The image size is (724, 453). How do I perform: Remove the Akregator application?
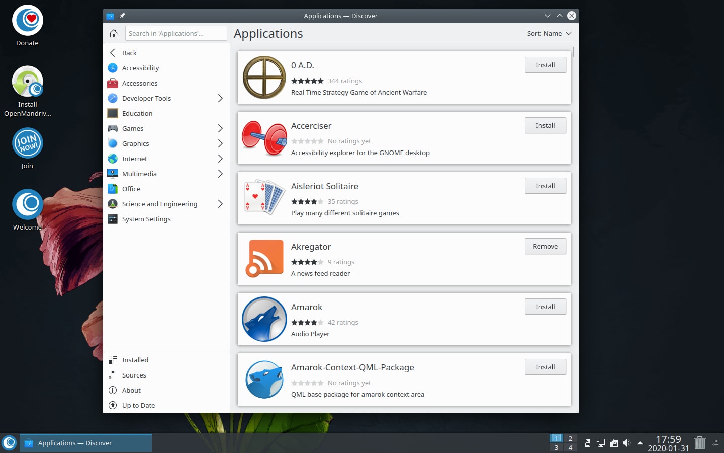[545, 246]
